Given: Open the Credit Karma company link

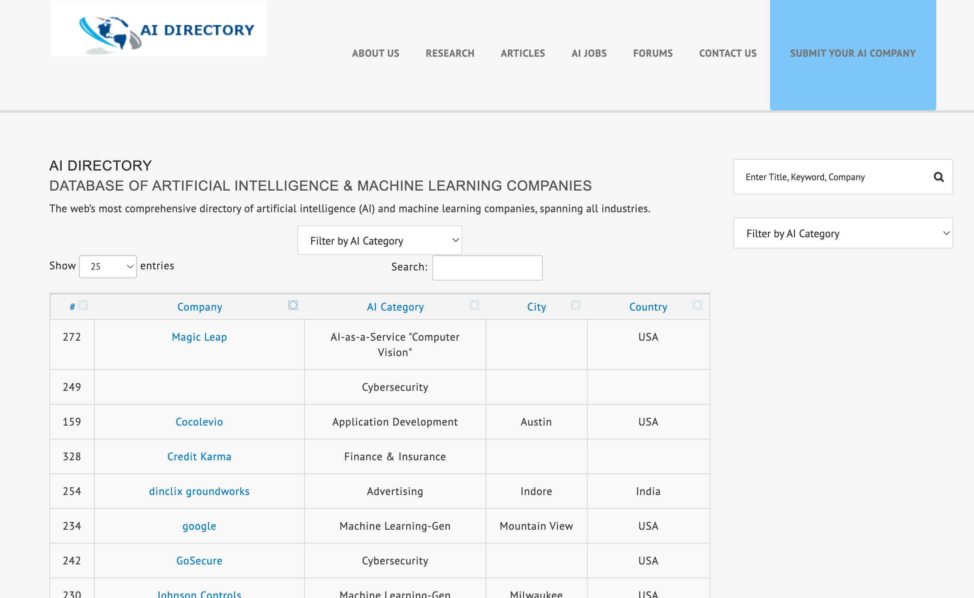Looking at the screenshot, I should click(199, 456).
